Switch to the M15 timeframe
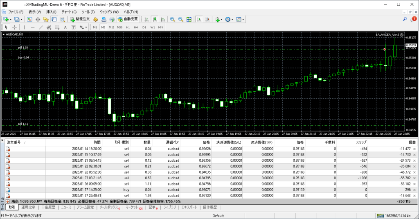The height and width of the screenshot is (219, 419). click(111, 27)
